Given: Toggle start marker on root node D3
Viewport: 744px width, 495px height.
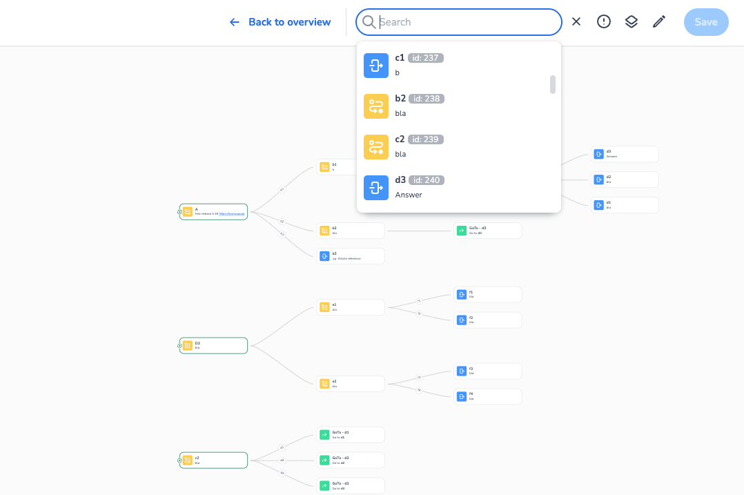Looking at the screenshot, I should tap(179, 345).
